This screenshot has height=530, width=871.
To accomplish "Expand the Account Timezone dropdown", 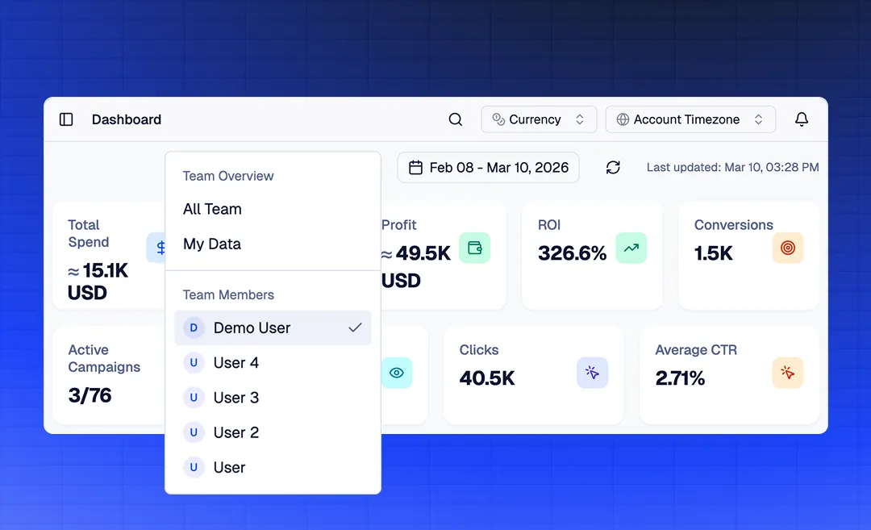I will click(690, 119).
